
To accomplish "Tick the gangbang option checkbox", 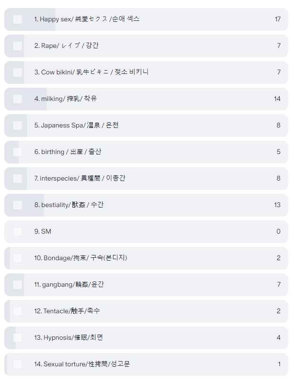I will pyautogui.click(x=18, y=285).
